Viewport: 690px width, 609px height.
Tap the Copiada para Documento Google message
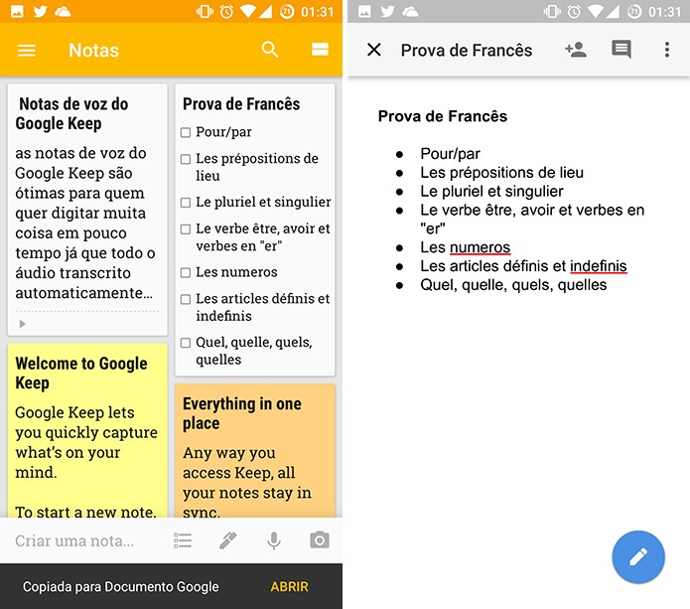tap(120, 586)
